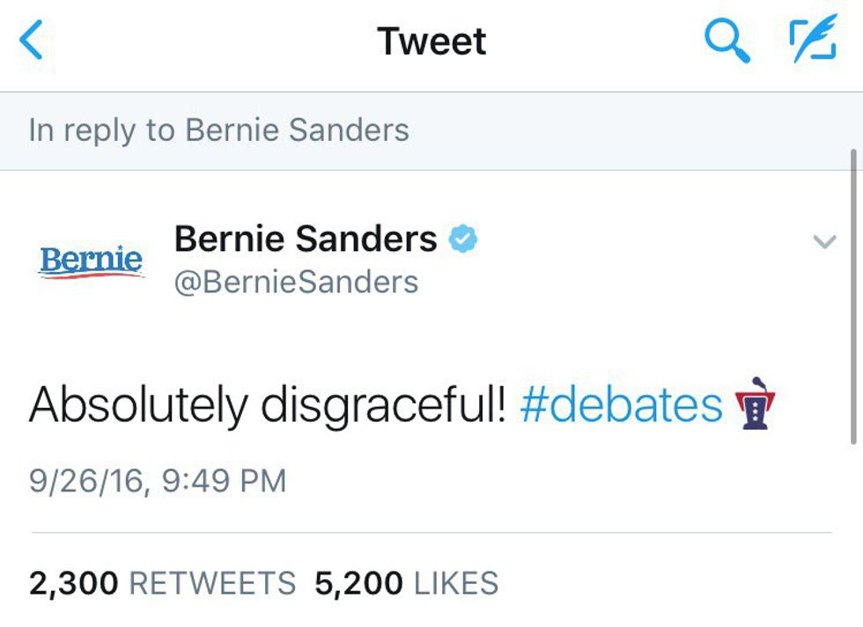Open search with the magnifier icon
The width and height of the screenshot is (863, 627).
click(727, 41)
